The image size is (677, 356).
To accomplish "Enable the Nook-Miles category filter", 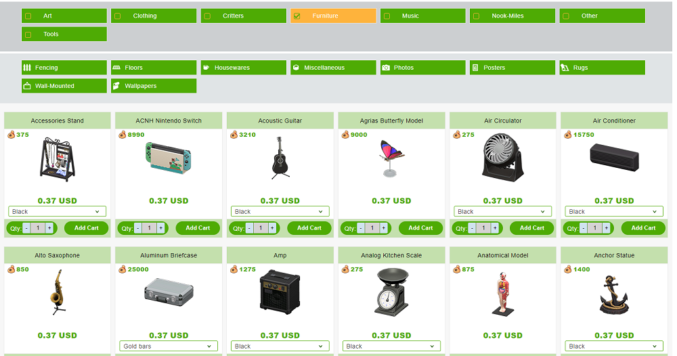I will [476, 16].
